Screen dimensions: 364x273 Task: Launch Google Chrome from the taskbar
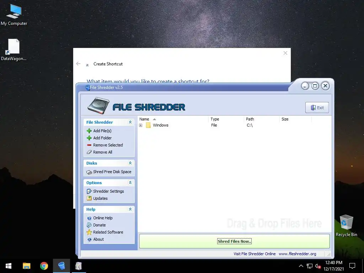click(x=44, y=266)
